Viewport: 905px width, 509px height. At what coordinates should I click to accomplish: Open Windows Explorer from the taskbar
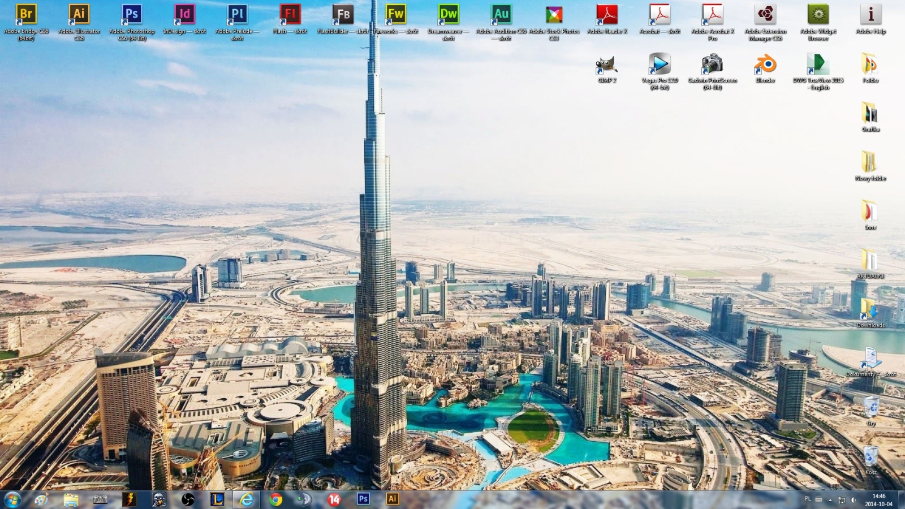(71, 499)
